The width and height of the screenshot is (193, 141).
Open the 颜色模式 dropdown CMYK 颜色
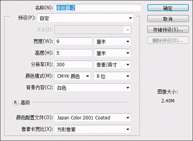tap(73, 76)
